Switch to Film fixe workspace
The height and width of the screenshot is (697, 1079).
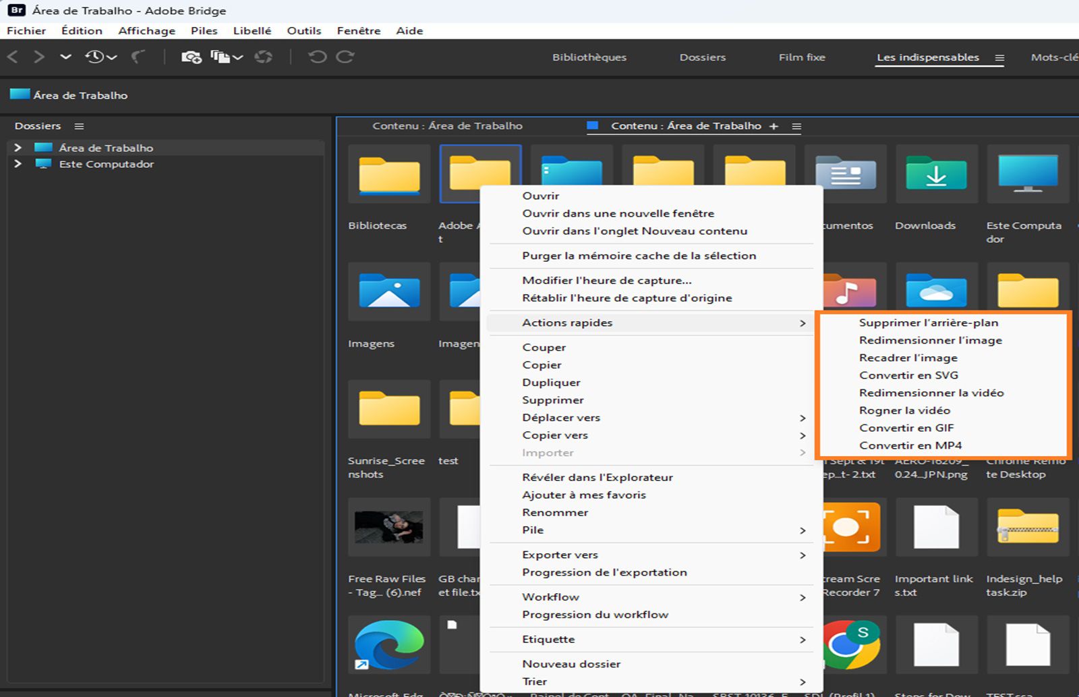802,57
